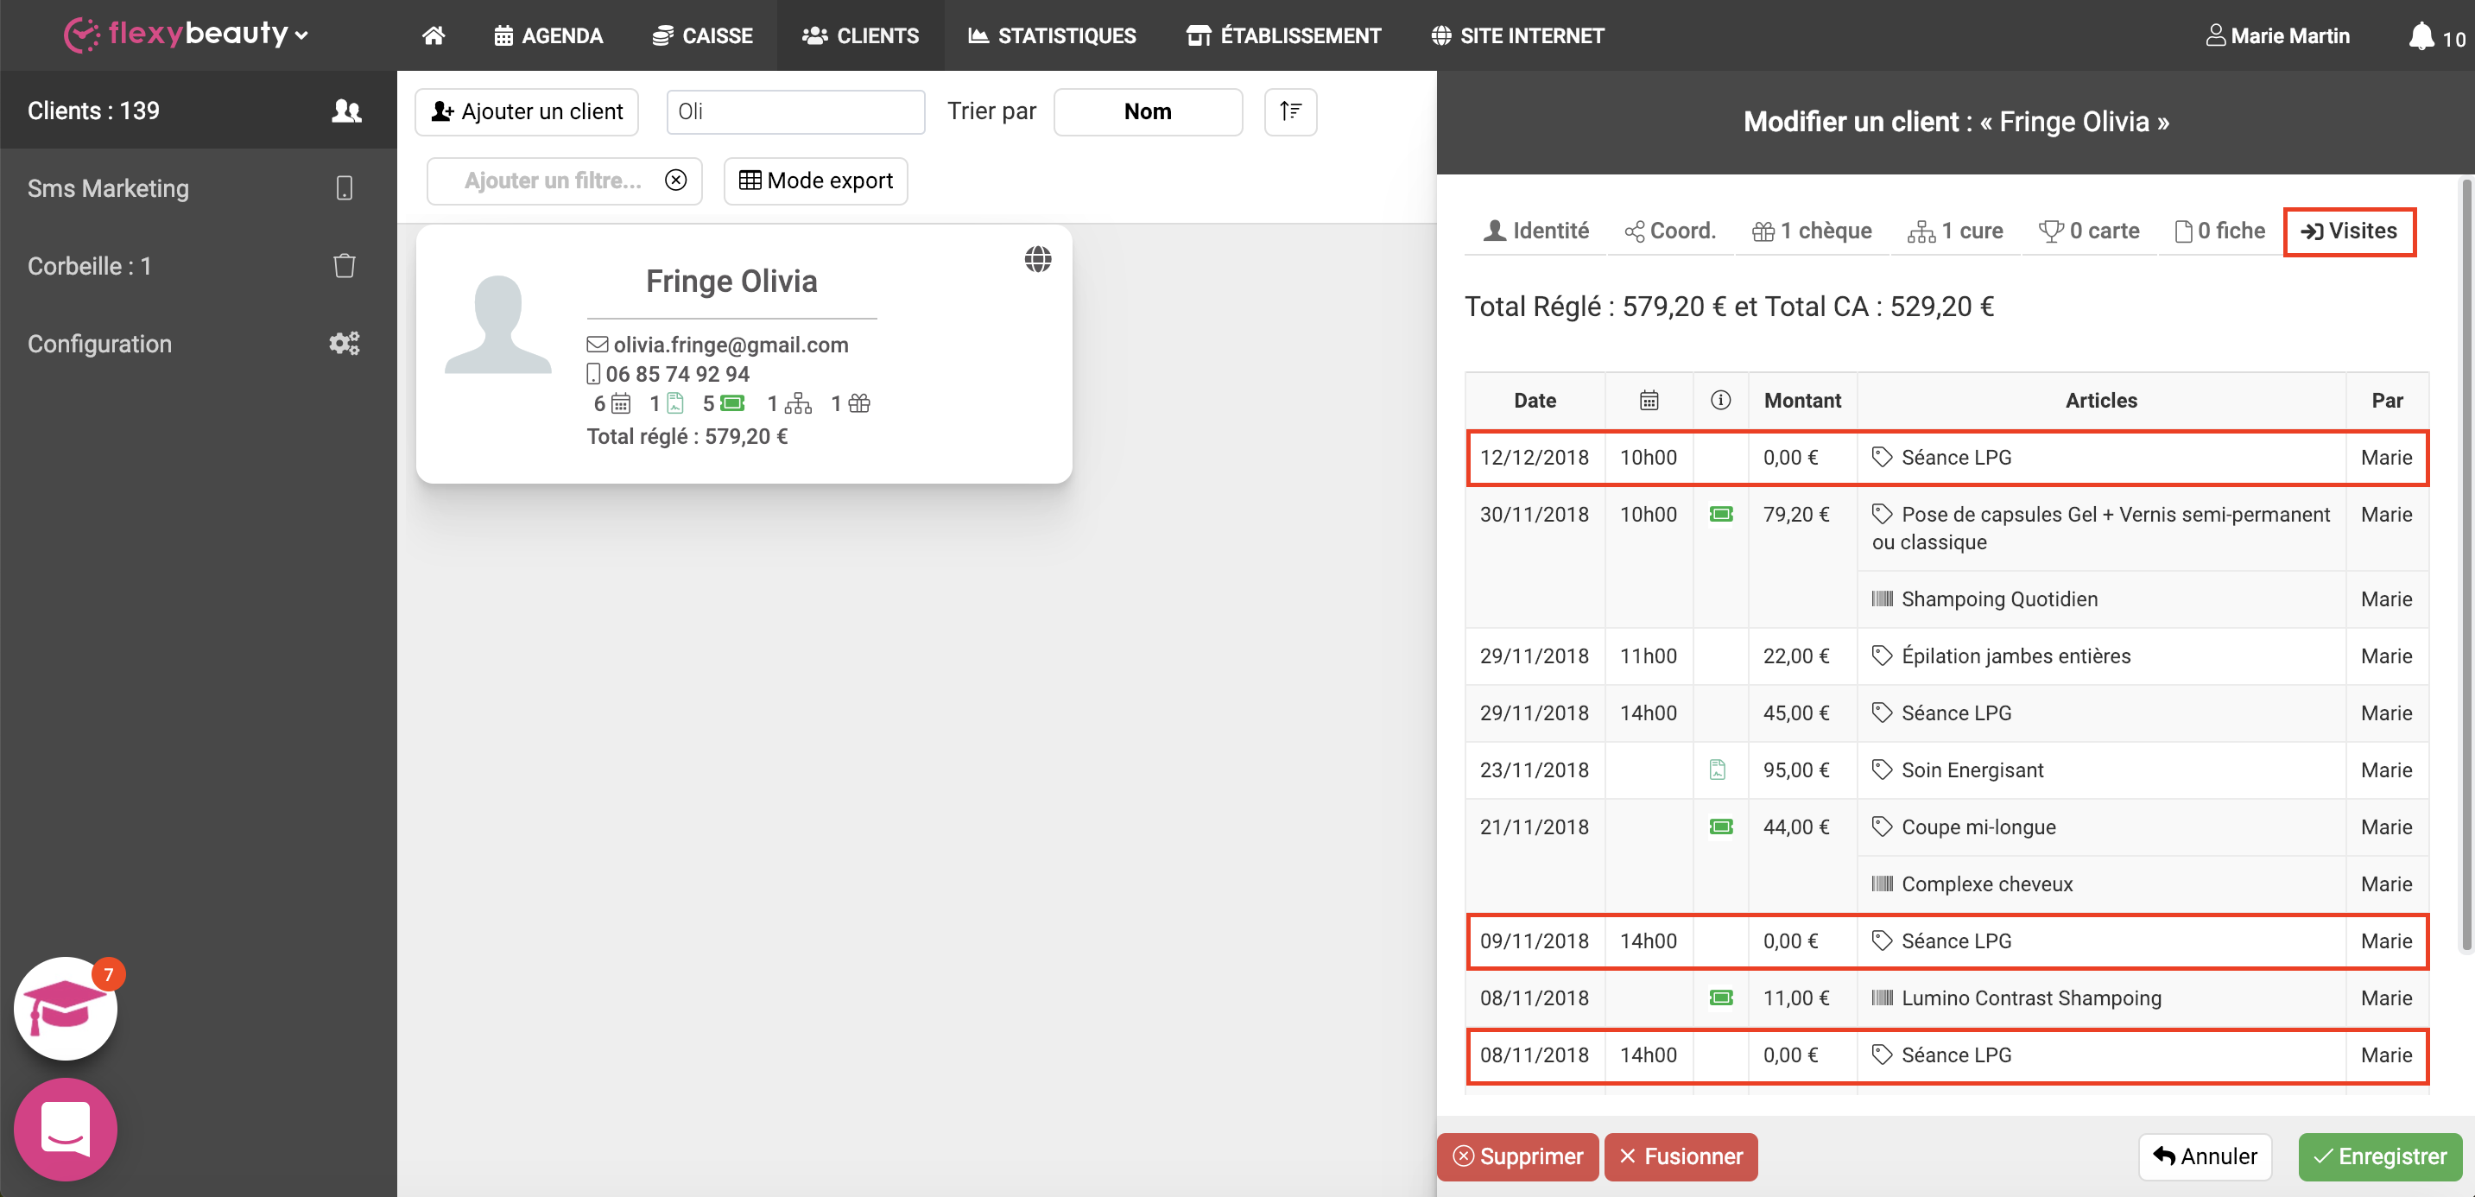Click the flexybeauty logo dropdown
This screenshot has width=2475, height=1197.
[187, 35]
